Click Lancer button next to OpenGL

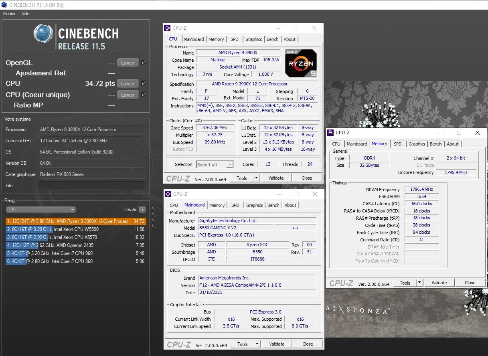[128, 63]
